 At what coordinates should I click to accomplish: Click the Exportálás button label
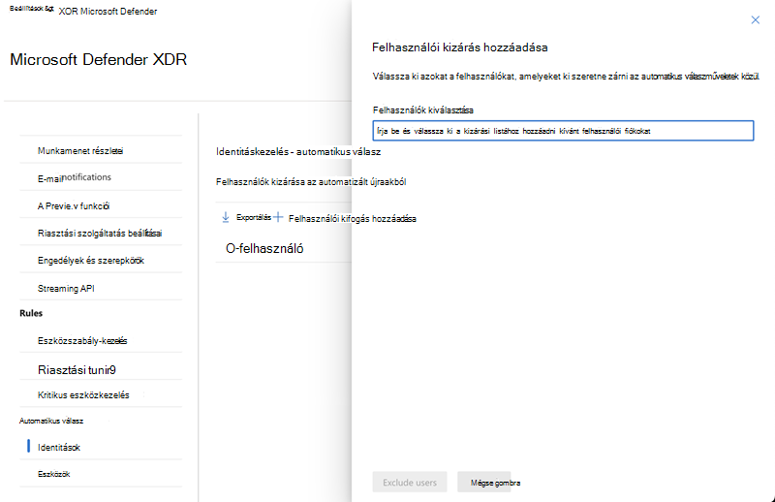pos(254,217)
